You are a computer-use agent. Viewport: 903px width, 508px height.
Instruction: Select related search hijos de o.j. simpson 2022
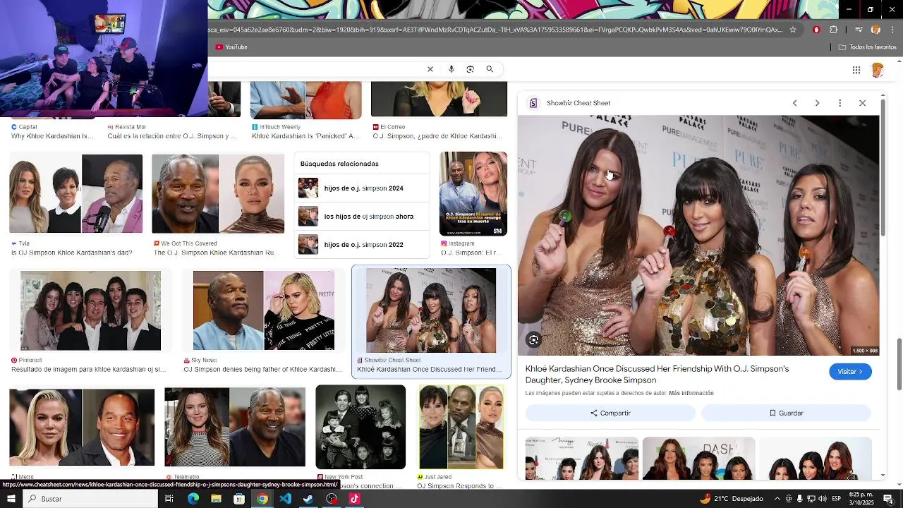(362, 245)
